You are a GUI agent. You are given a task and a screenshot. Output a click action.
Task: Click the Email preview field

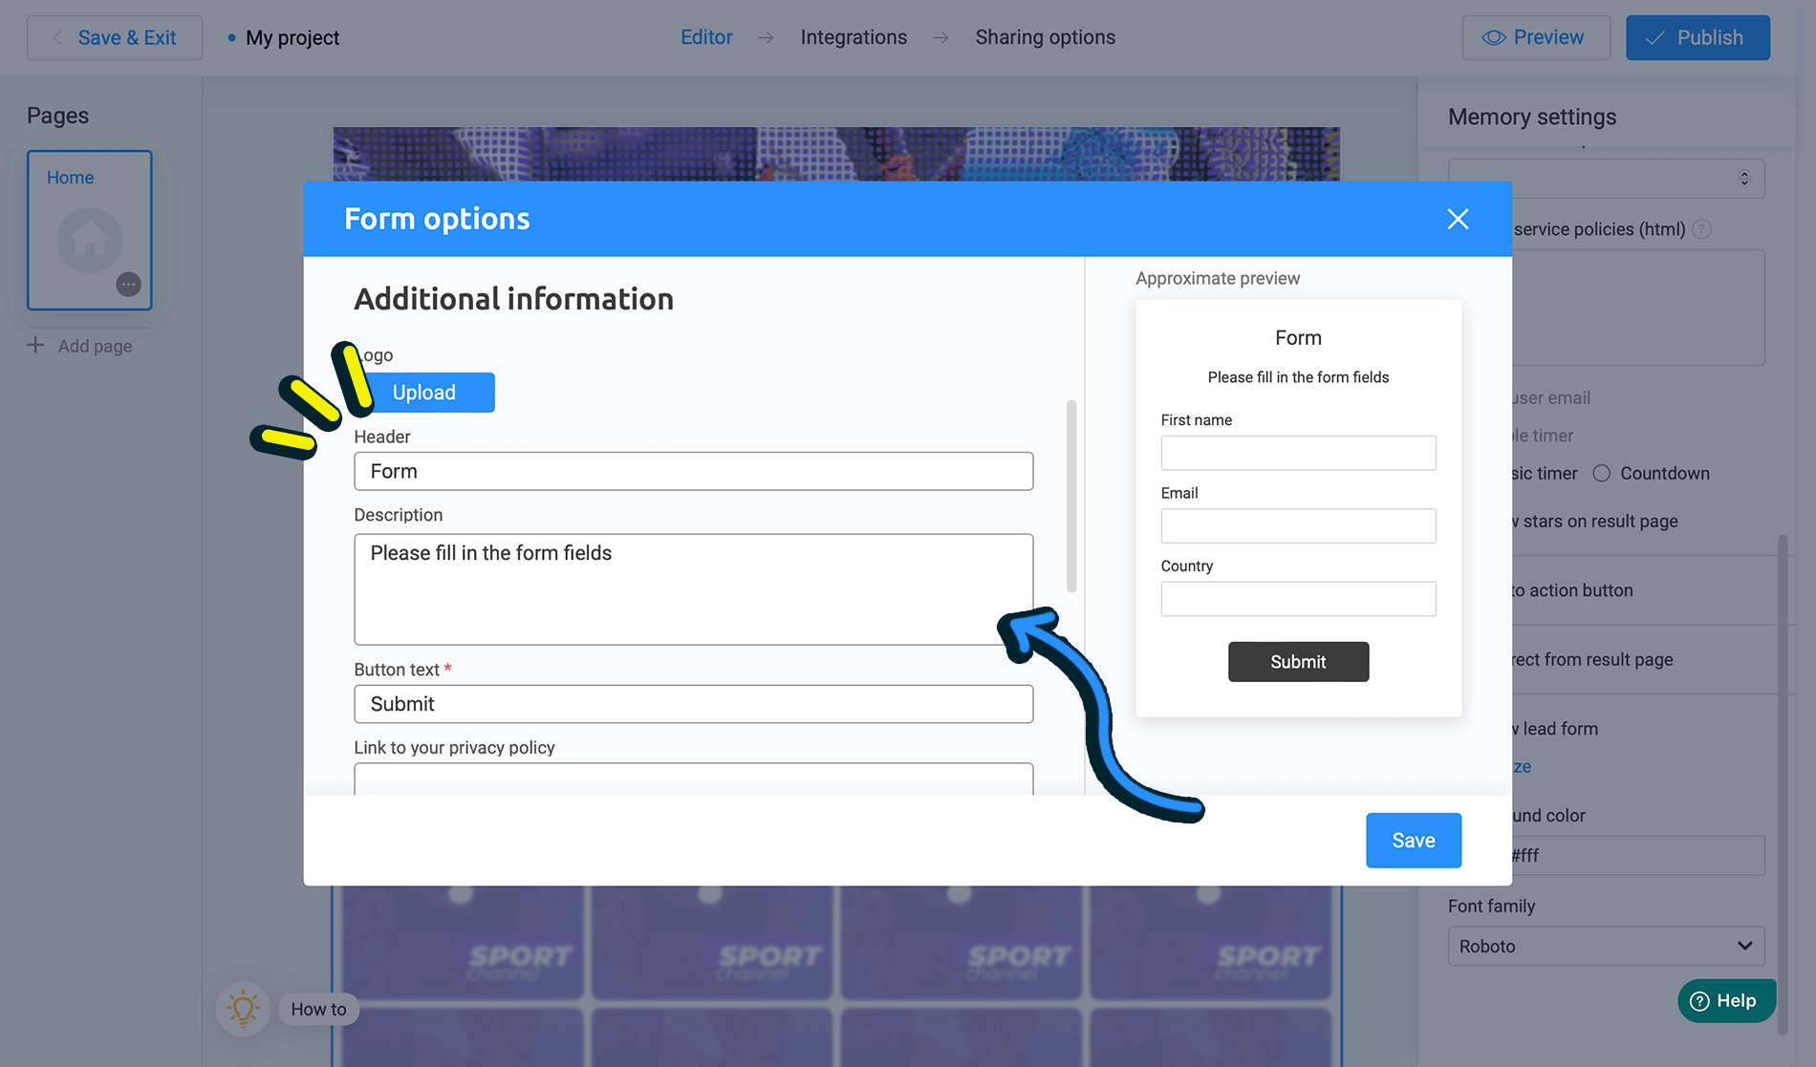tap(1298, 525)
